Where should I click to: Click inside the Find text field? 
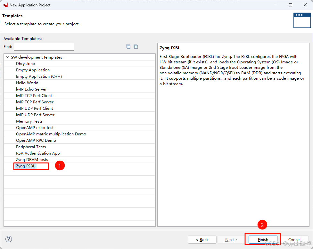(x=44, y=47)
